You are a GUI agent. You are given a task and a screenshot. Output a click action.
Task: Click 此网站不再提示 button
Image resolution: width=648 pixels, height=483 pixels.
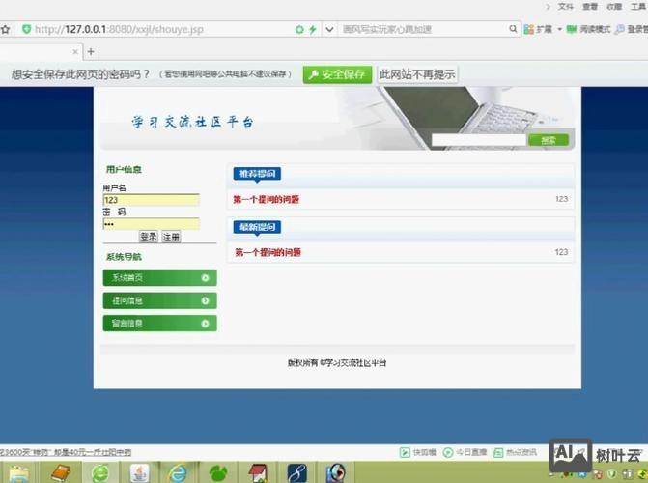point(417,73)
